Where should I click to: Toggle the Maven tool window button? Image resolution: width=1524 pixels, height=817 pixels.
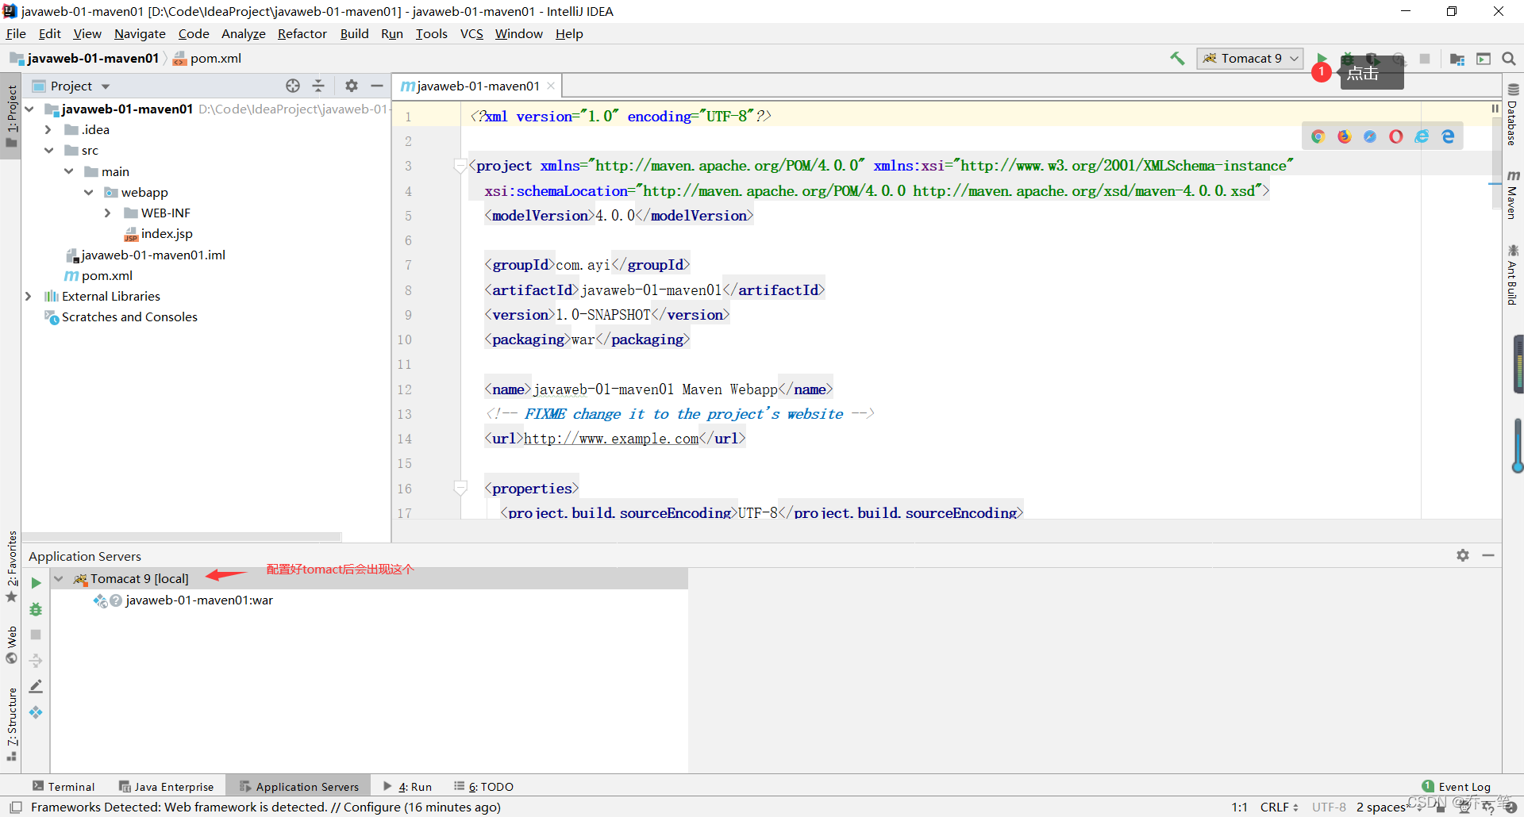[1513, 195]
